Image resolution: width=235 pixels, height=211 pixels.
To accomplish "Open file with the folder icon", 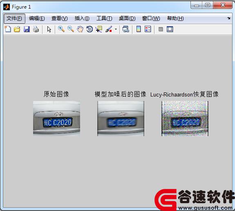I will click(17, 29).
